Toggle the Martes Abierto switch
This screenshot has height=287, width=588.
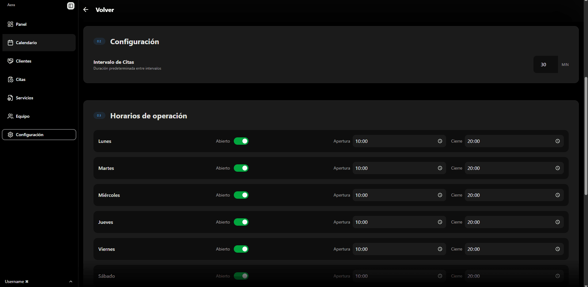point(241,168)
